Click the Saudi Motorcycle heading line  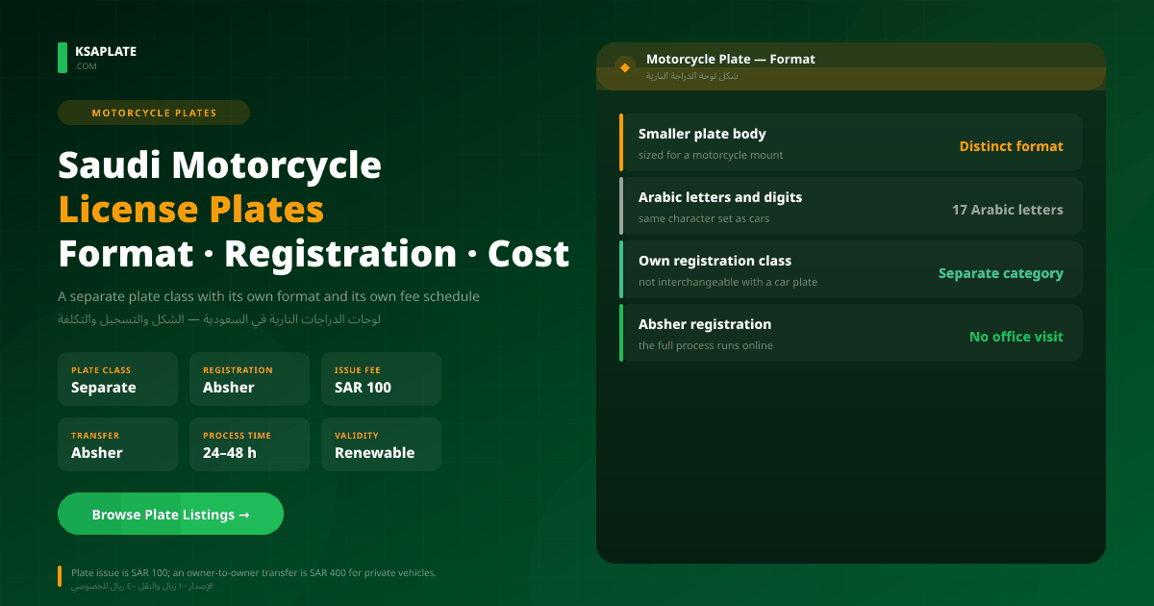point(219,165)
